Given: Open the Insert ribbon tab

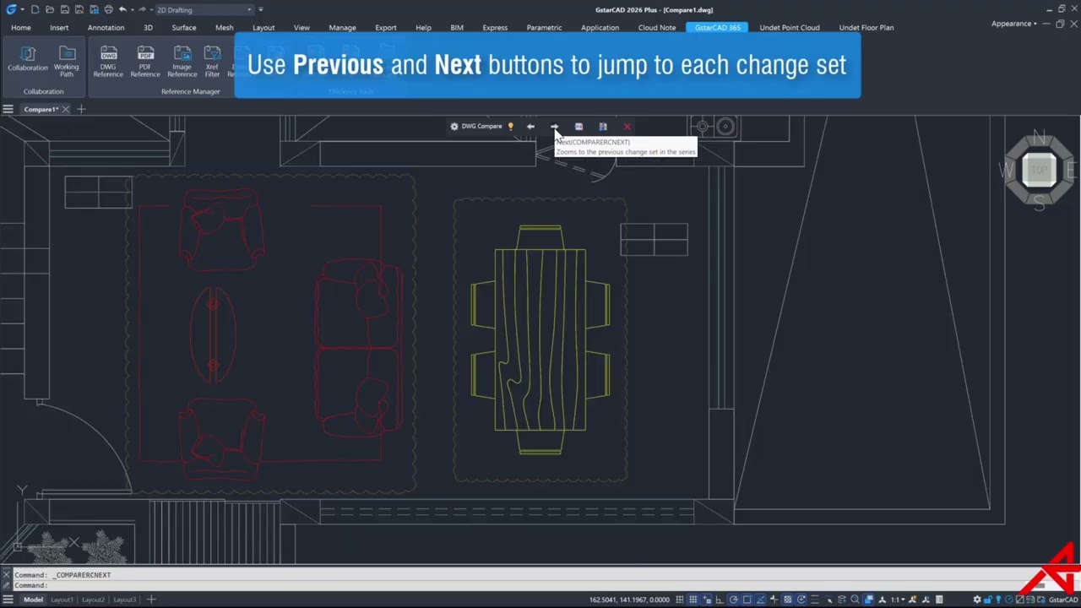Looking at the screenshot, I should click(x=59, y=28).
